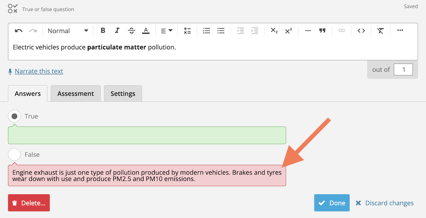Click the insert link icon
The height and width of the screenshot is (218, 426).
342,30
